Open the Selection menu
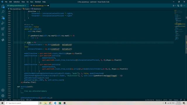The image size is (187, 105). (17, 2)
